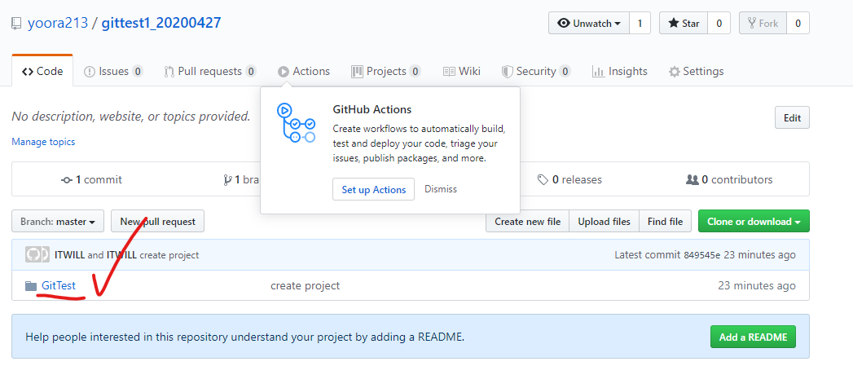The height and width of the screenshot is (388, 853).
Task: Click the star count of 0
Action: 719,24
